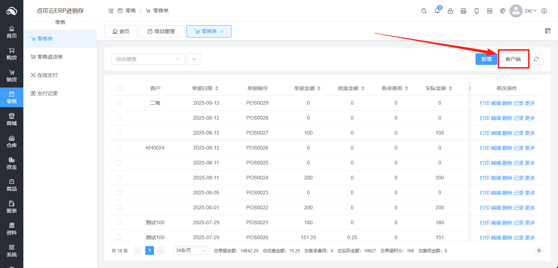Click the tab layout grid icon
The height and width of the screenshot is (268, 558).
click(547, 31)
